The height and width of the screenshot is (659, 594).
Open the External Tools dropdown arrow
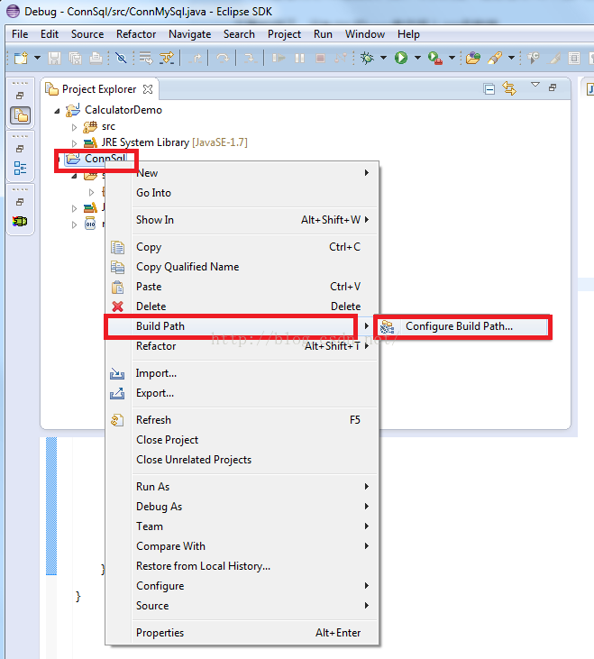point(452,58)
